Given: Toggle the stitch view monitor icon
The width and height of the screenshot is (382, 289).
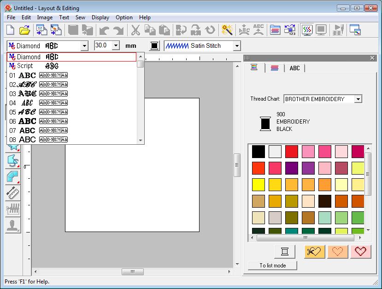Looking at the screenshot, I should point(307,30).
